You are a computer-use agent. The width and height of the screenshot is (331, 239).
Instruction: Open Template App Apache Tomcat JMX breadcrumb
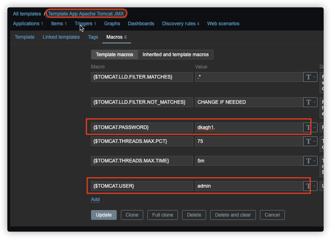[x=86, y=14]
